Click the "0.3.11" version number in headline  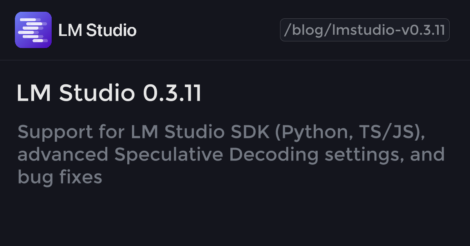click(172, 93)
